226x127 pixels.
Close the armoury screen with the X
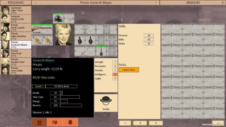pos(223,2)
